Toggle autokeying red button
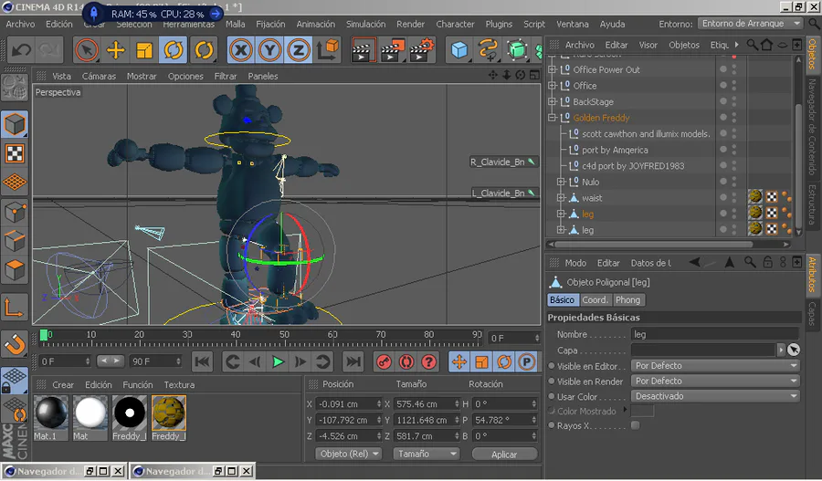The width and height of the screenshot is (822, 481). pos(406,361)
